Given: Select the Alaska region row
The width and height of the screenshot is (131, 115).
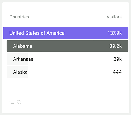Looking at the screenshot, I should point(67,72).
